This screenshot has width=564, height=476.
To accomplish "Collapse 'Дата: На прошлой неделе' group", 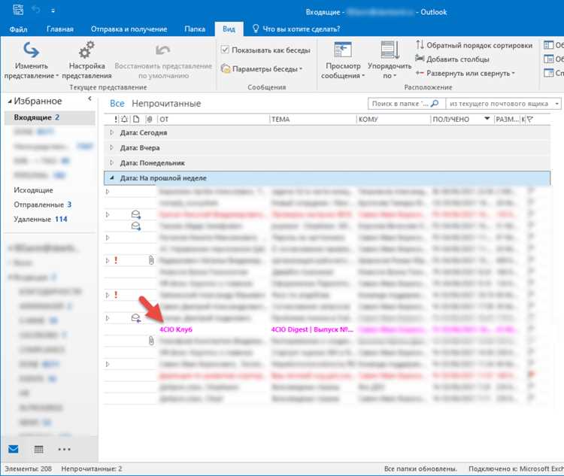I will tap(111, 177).
